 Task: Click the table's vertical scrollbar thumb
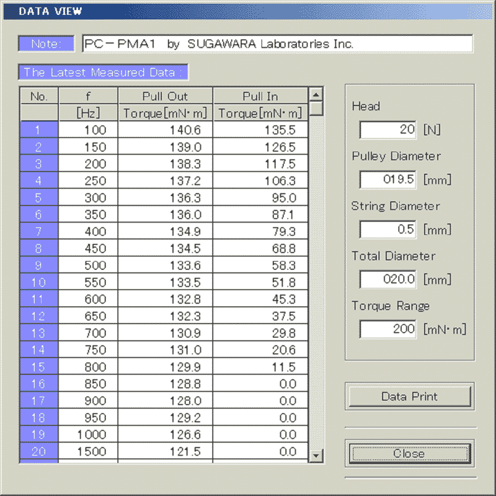pyautogui.click(x=316, y=109)
